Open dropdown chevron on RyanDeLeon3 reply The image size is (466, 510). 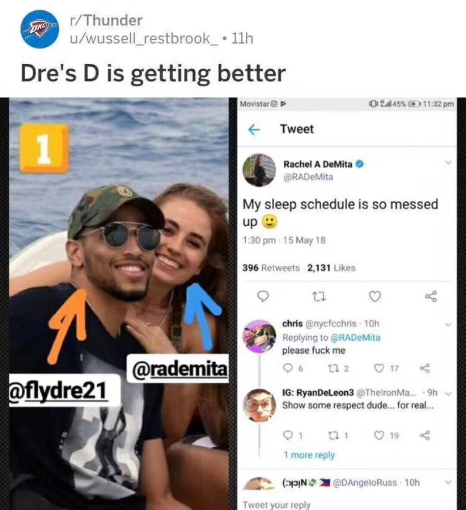tap(448, 394)
